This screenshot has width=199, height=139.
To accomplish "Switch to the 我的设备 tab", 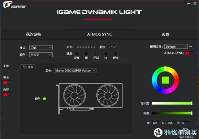I will (33, 34).
